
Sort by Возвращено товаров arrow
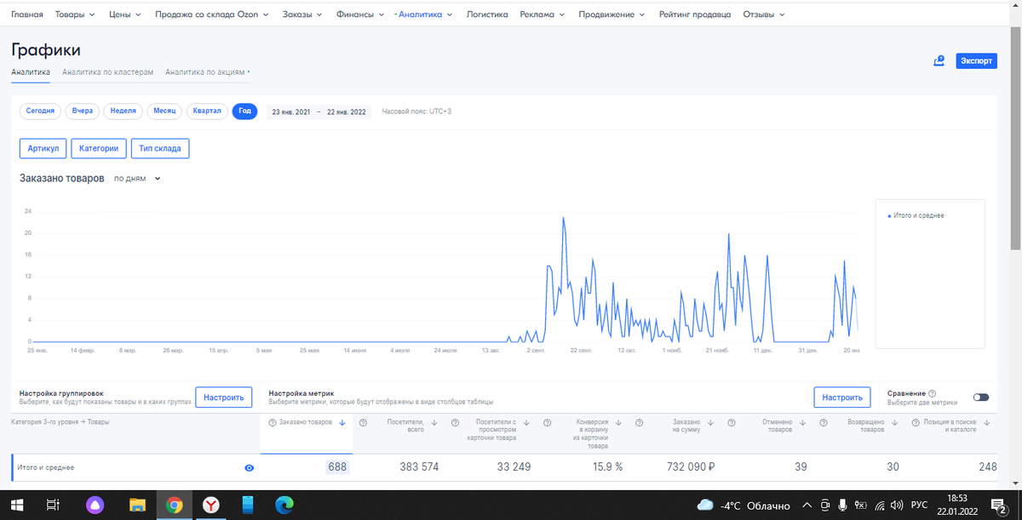pos(894,422)
